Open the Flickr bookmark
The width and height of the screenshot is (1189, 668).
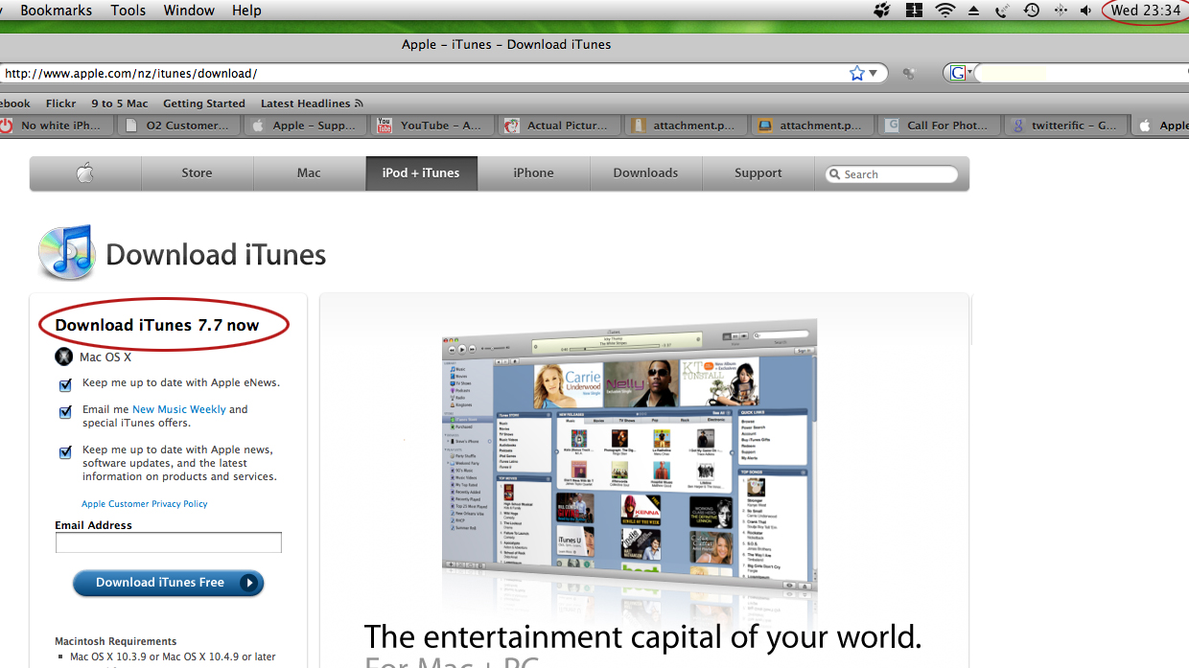[60, 104]
